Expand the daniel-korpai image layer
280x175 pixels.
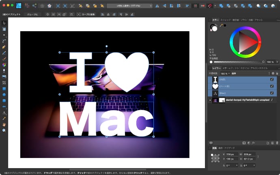(210, 100)
